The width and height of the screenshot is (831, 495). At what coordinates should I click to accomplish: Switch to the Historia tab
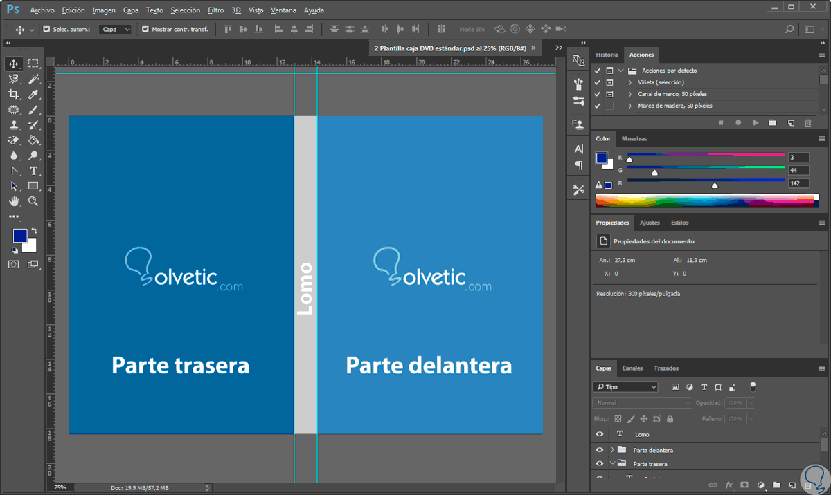tap(607, 55)
